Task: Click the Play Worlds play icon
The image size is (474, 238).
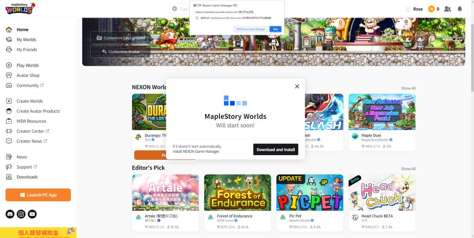Action: (9, 65)
